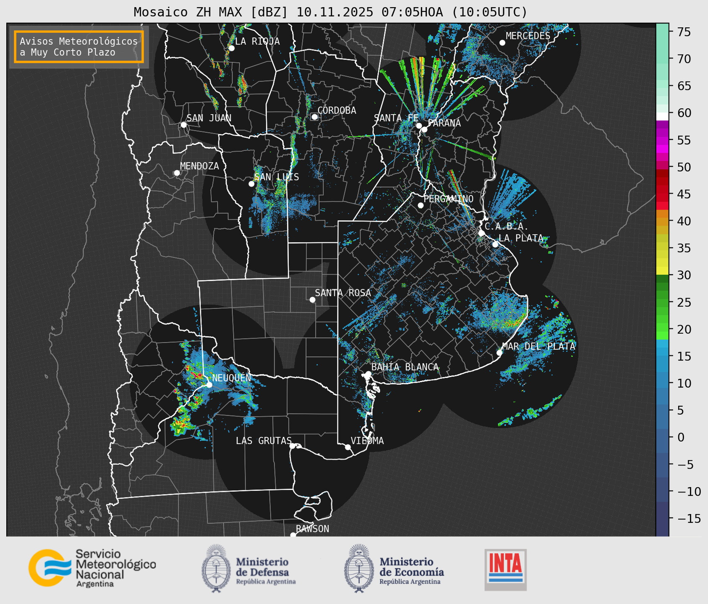The height and width of the screenshot is (604, 708).
Task: Click the San Juan city marker
Action: click(183, 125)
